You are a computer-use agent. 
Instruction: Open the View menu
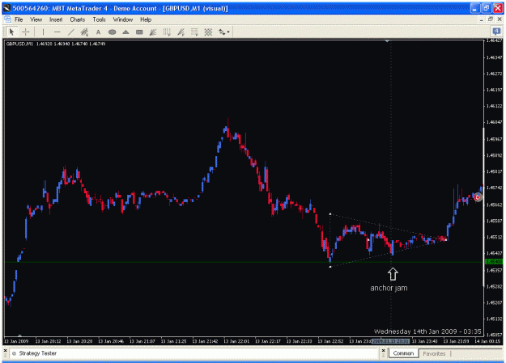click(x=36, y=19)
